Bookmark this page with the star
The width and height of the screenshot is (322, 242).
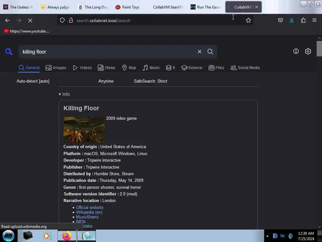pos(248,20)
